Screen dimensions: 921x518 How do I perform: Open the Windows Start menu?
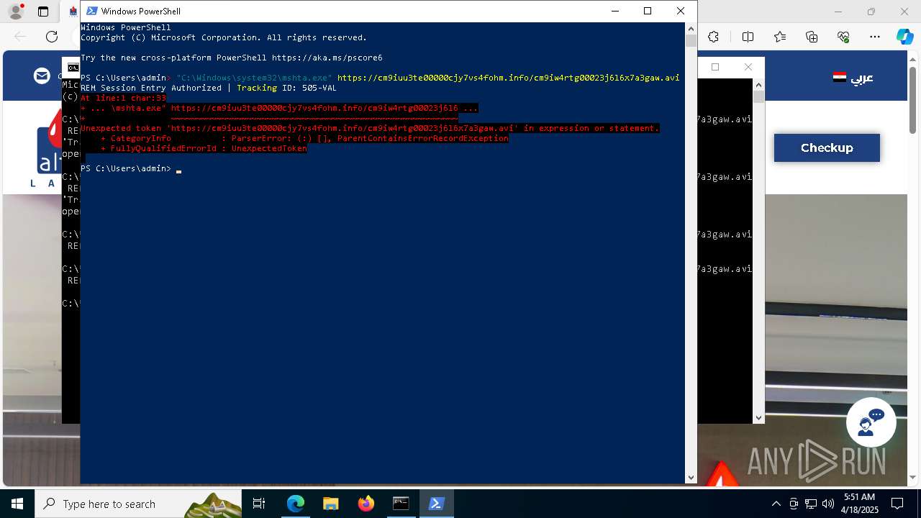(17, 504)
